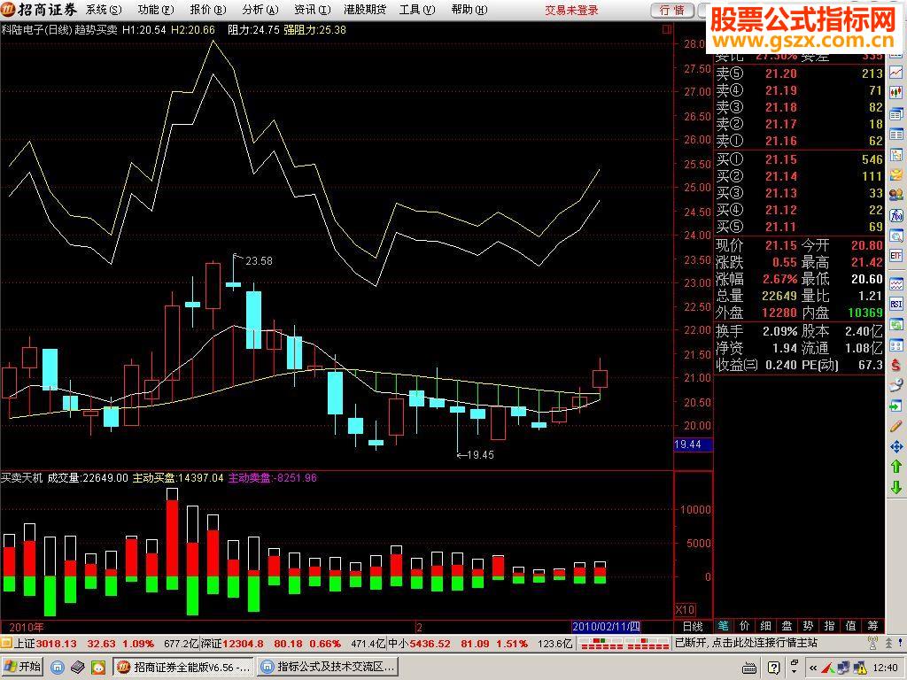The width and height of the screenshot is (907, 680).
Task: Click the green up arrow icon
Action: (x=896, y=467)
